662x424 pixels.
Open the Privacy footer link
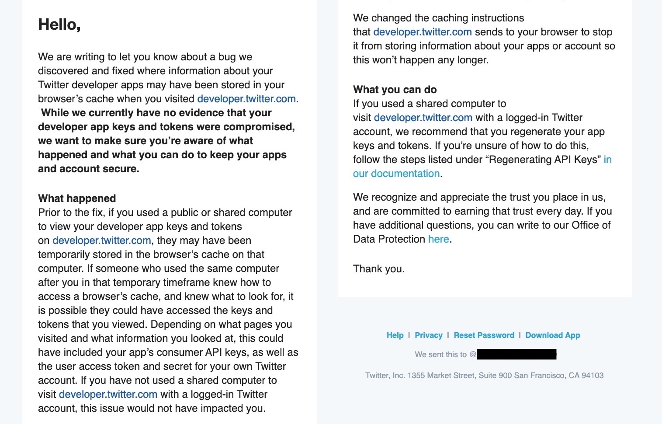(429, 335)
